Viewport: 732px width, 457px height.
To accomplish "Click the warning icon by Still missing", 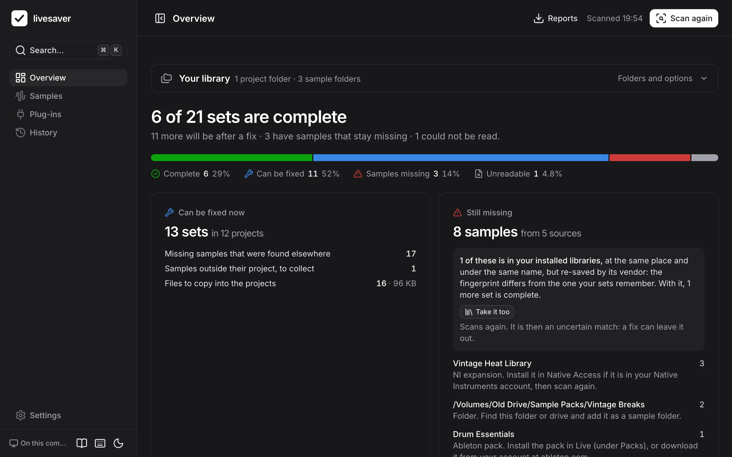I will click(x=457, y=213).
